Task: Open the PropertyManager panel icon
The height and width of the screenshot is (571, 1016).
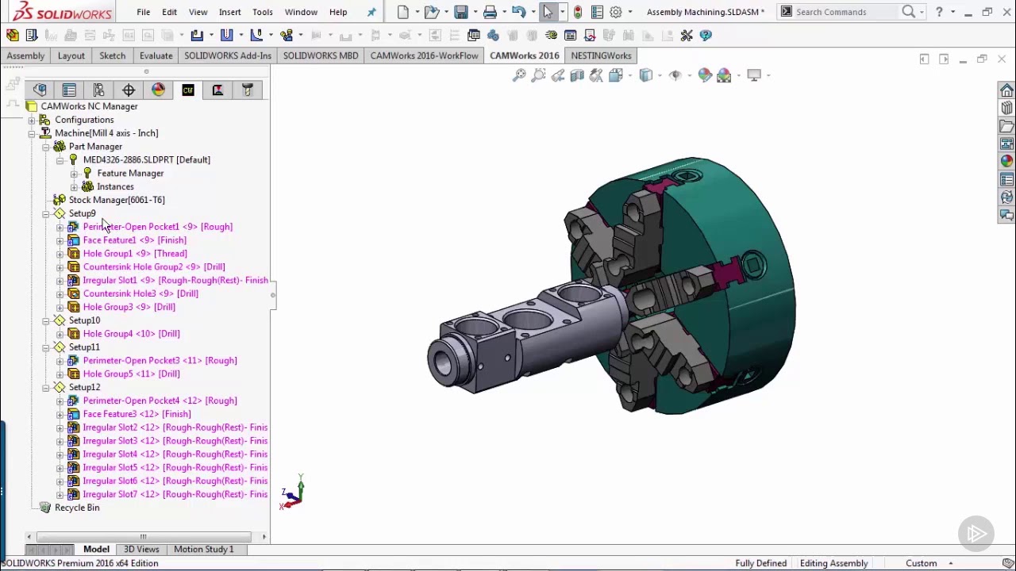Action: [x=69, y=90]
